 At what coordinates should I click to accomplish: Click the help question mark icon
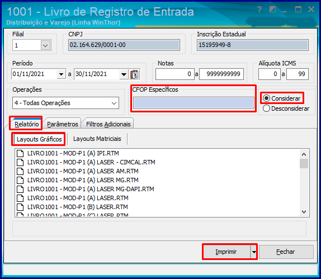tap(259, 10)
